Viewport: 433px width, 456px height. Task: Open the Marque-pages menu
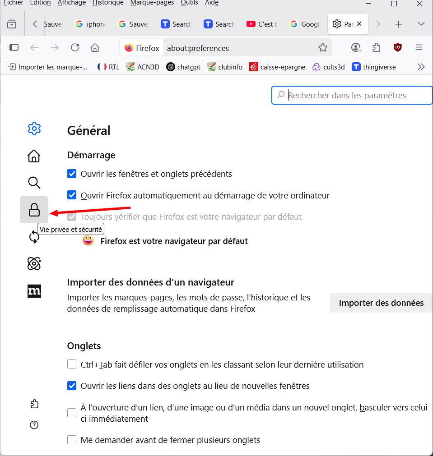tap(152, 3)
